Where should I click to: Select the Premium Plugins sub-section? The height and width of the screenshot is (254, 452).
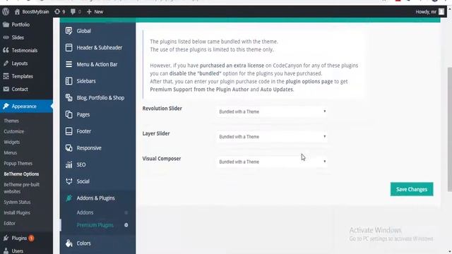pos(95,225)
